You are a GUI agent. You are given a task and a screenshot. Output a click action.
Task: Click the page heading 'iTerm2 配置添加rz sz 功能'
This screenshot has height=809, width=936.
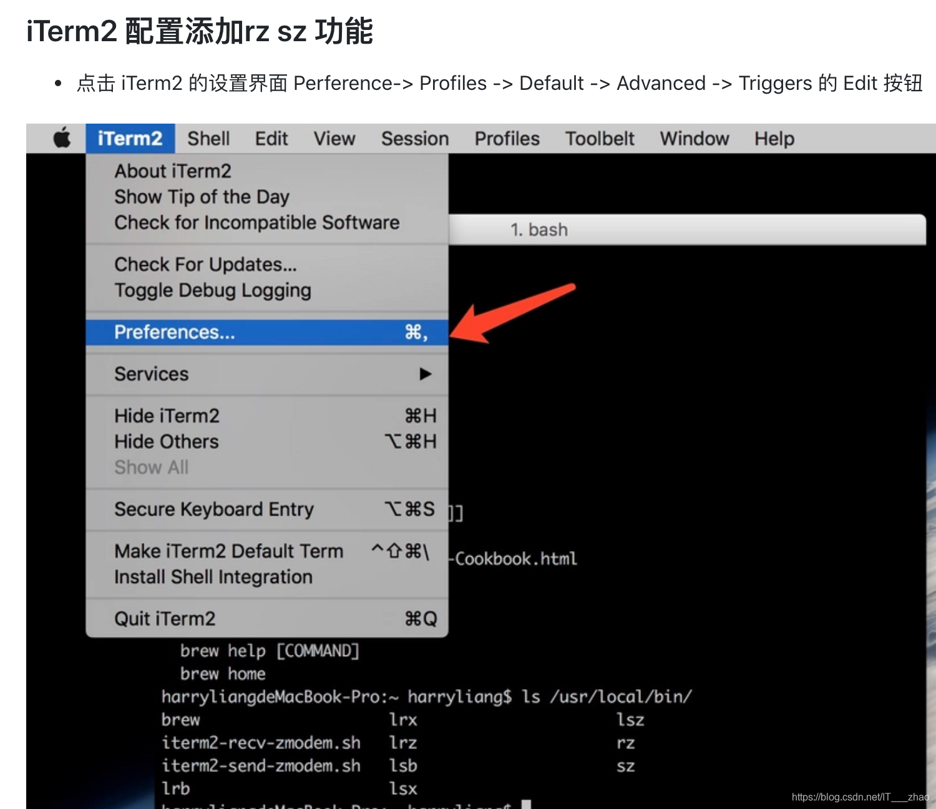point(200,31)
